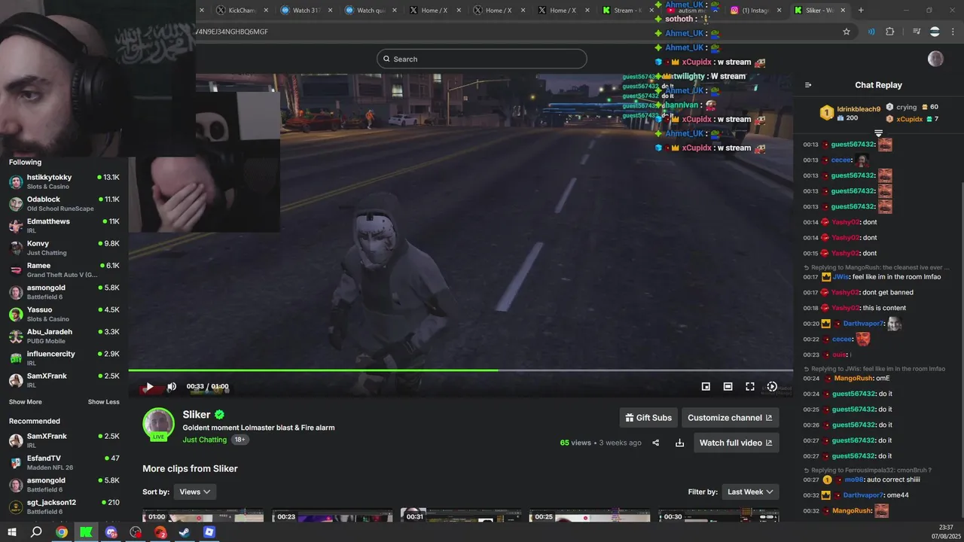
Task: Open Odablock channel in sidebar
Action: (64, 203)
